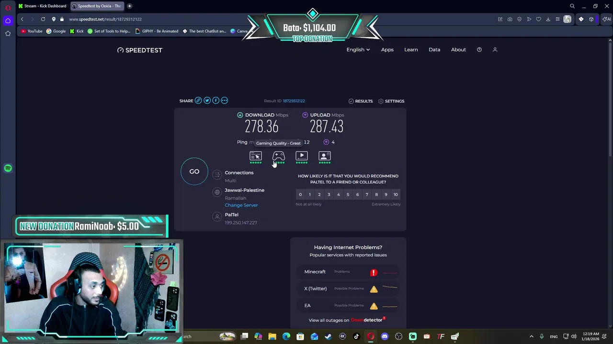Screen dimensions: 613x344
Task: Click the help question mark icon
Action: [x=479, y=50]
